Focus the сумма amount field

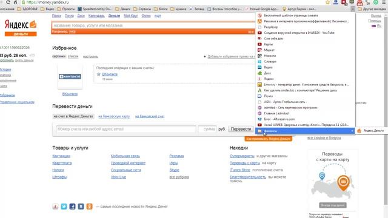207,129
